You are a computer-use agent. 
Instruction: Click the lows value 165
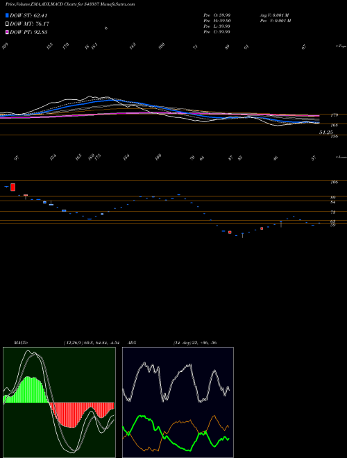coord(78,158)
